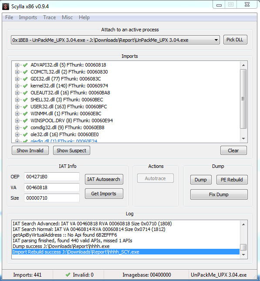
Task: Click the IAT Autosearch button
Action: click(104, 179)
